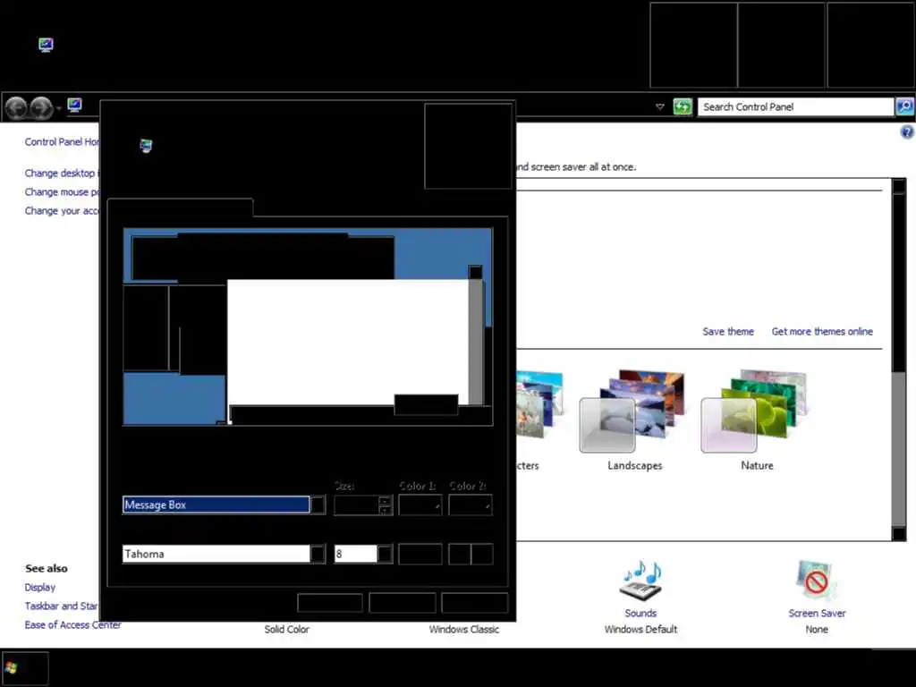
Task: Click the Screen Saver link label
Action: 817,614
